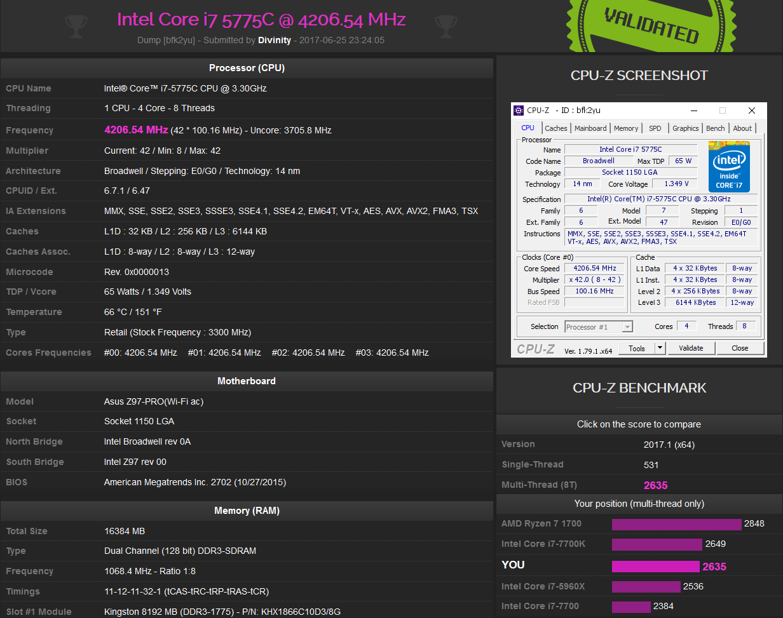The width and height of the screenshot is (783, 618).
Task: Click the CPU-Z BENCHMARK heading
Action: coord(639,388)
